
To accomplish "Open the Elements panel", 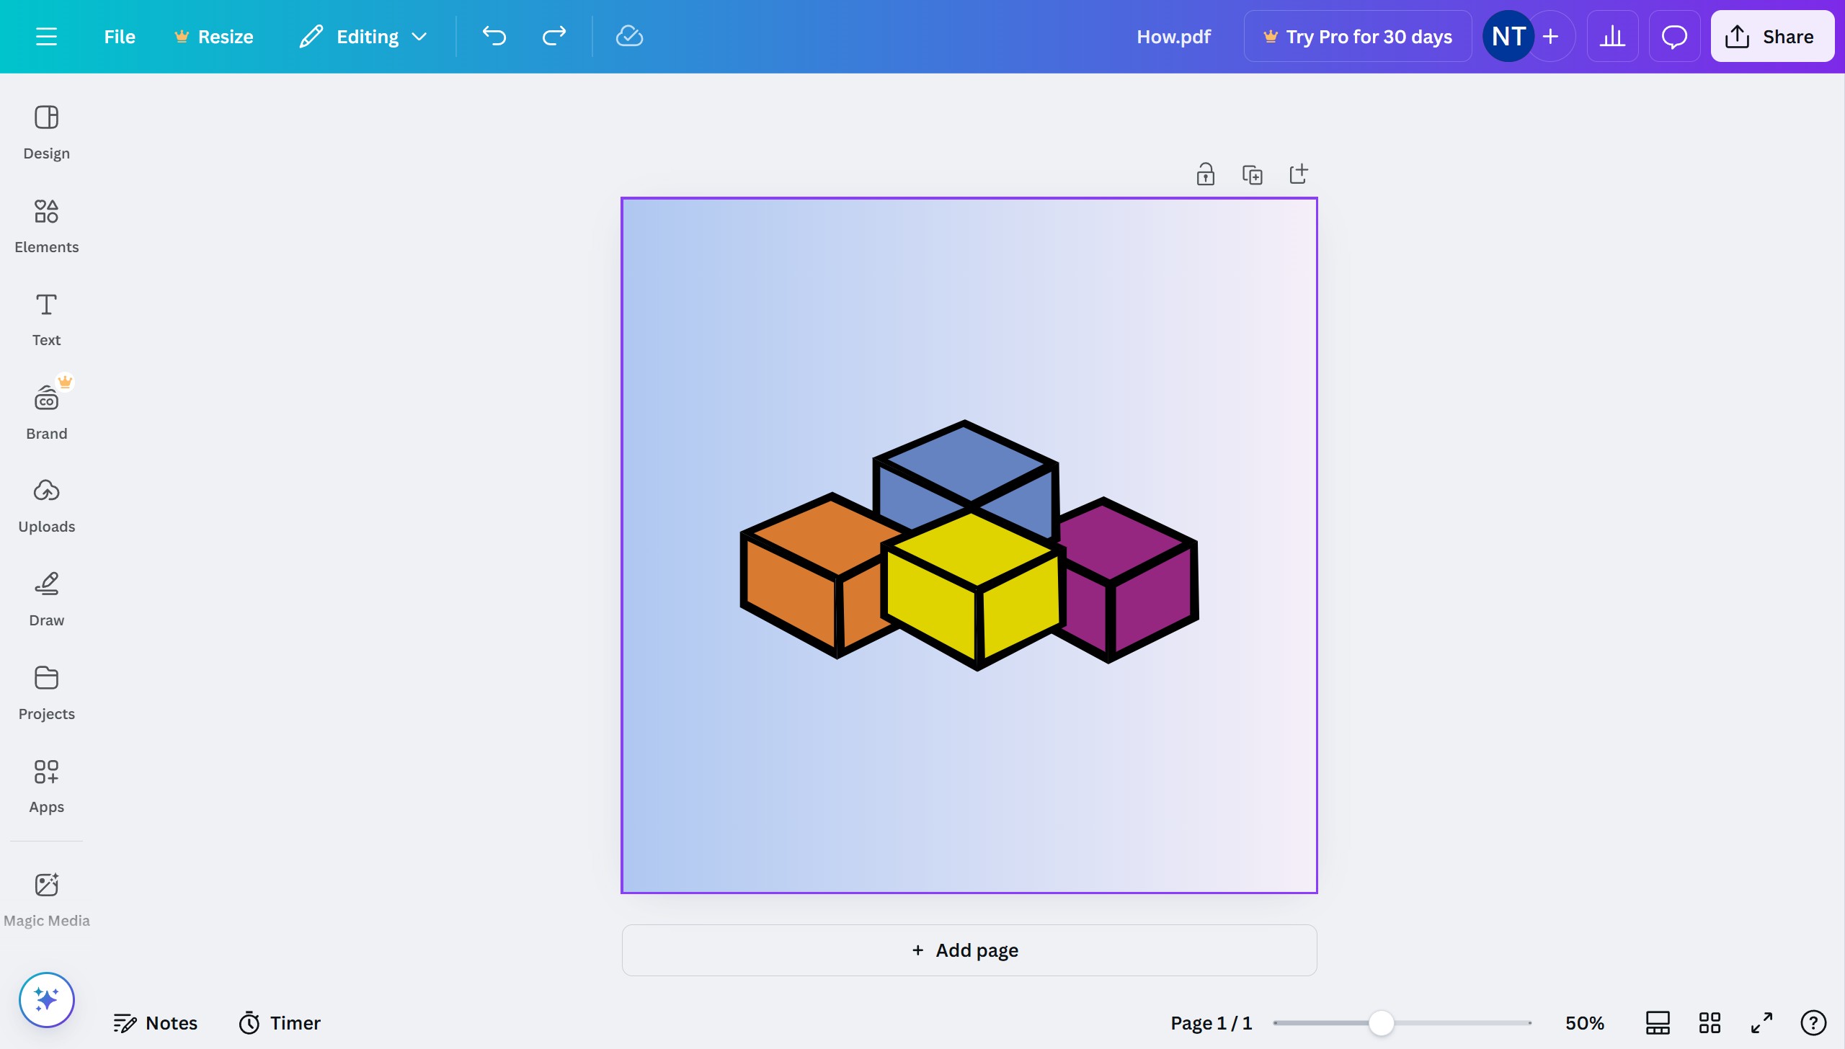I will coord(46,226).
